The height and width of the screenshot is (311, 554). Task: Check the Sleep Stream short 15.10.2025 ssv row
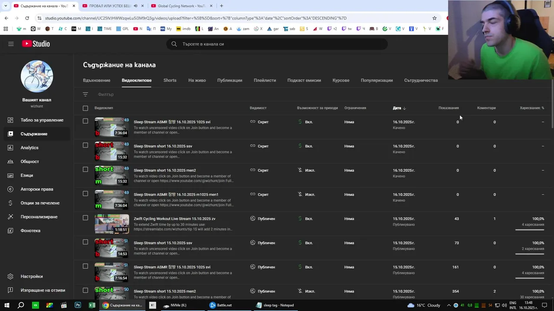click(85, 242)
